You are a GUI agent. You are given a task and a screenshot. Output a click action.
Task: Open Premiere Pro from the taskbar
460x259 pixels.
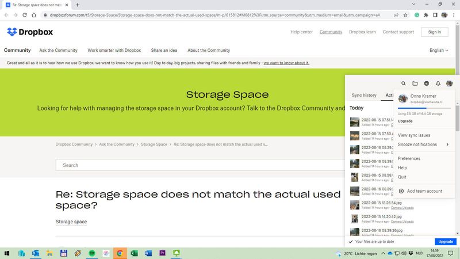[162, 253]
